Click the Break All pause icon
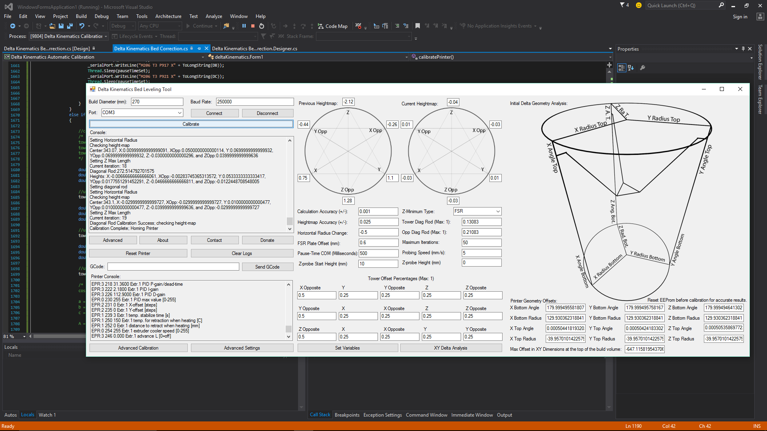The height and width of the screenshot is (431, 767). [x=244, y=26]
